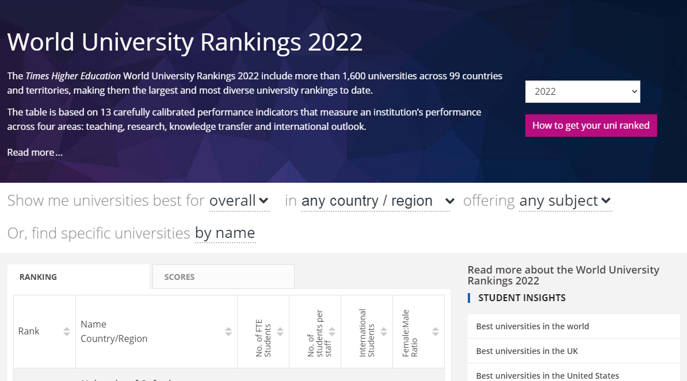
Task: Sort table by Rank arrows icon
Action: coord(67,332)
